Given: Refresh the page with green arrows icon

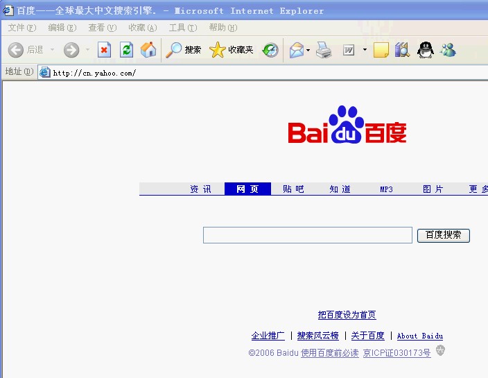Looking at the screenshot, I should 127,50.
